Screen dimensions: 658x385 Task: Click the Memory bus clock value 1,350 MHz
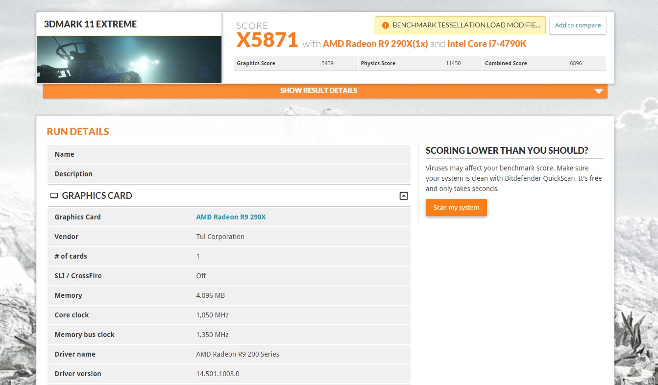(x=212, y=335)
